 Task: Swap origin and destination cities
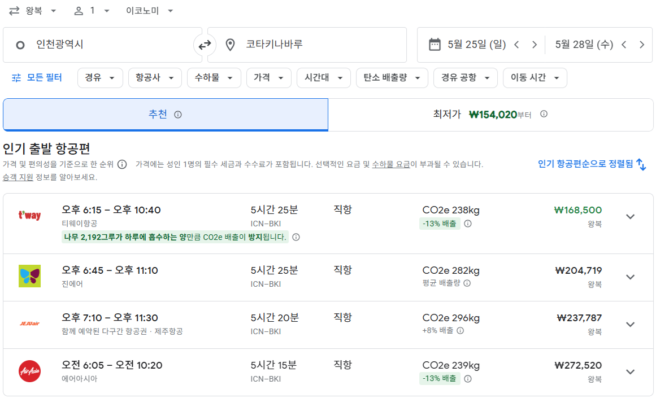pos(205,45)
